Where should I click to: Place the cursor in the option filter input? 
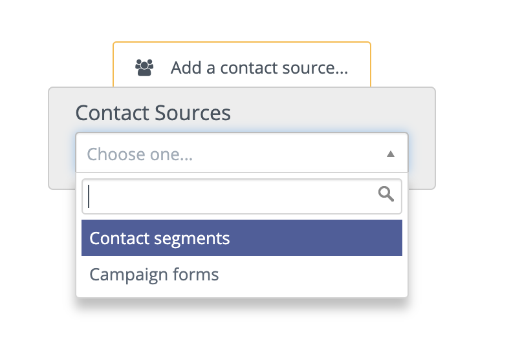(x=242, y=196)
